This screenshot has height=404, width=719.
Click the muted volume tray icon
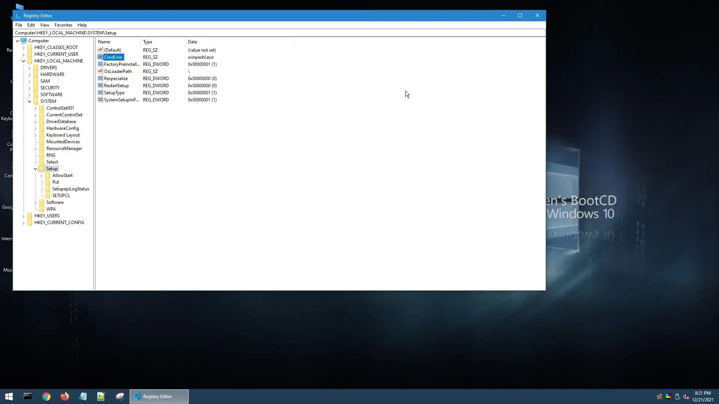click(x=686, y=397)
